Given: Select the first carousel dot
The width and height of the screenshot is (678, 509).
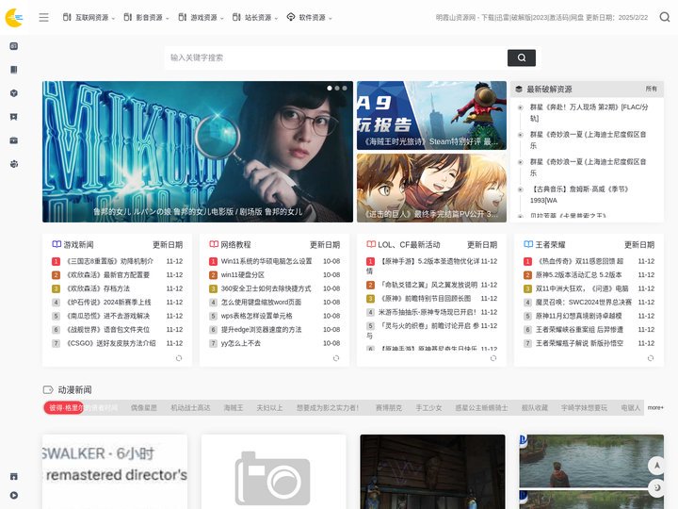Looking at the screenshot, I should pos(330,88).
